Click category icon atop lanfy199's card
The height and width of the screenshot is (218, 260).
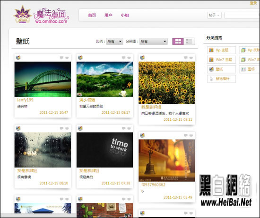tap(18, 58)
